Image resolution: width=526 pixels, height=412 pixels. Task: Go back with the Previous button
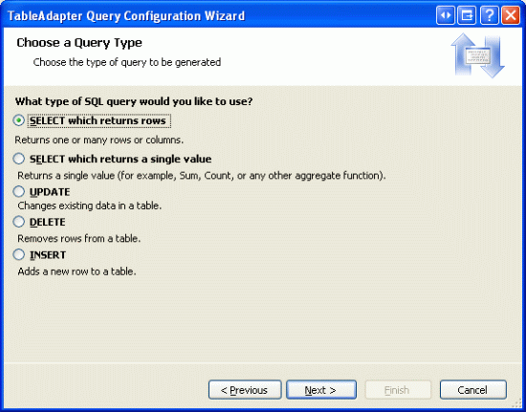pos(245,390)
